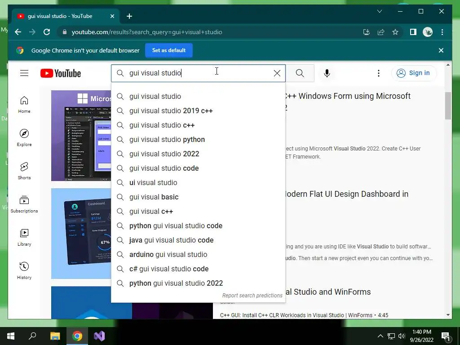View site information lock icon
The height and width of the screenshot is (345, 460).
[65, 32]
